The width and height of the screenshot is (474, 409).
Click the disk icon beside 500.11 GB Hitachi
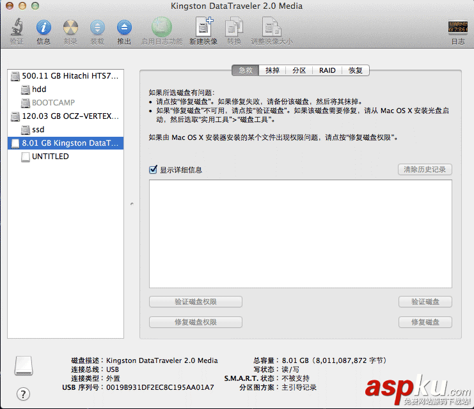click(x=15, y=76)
